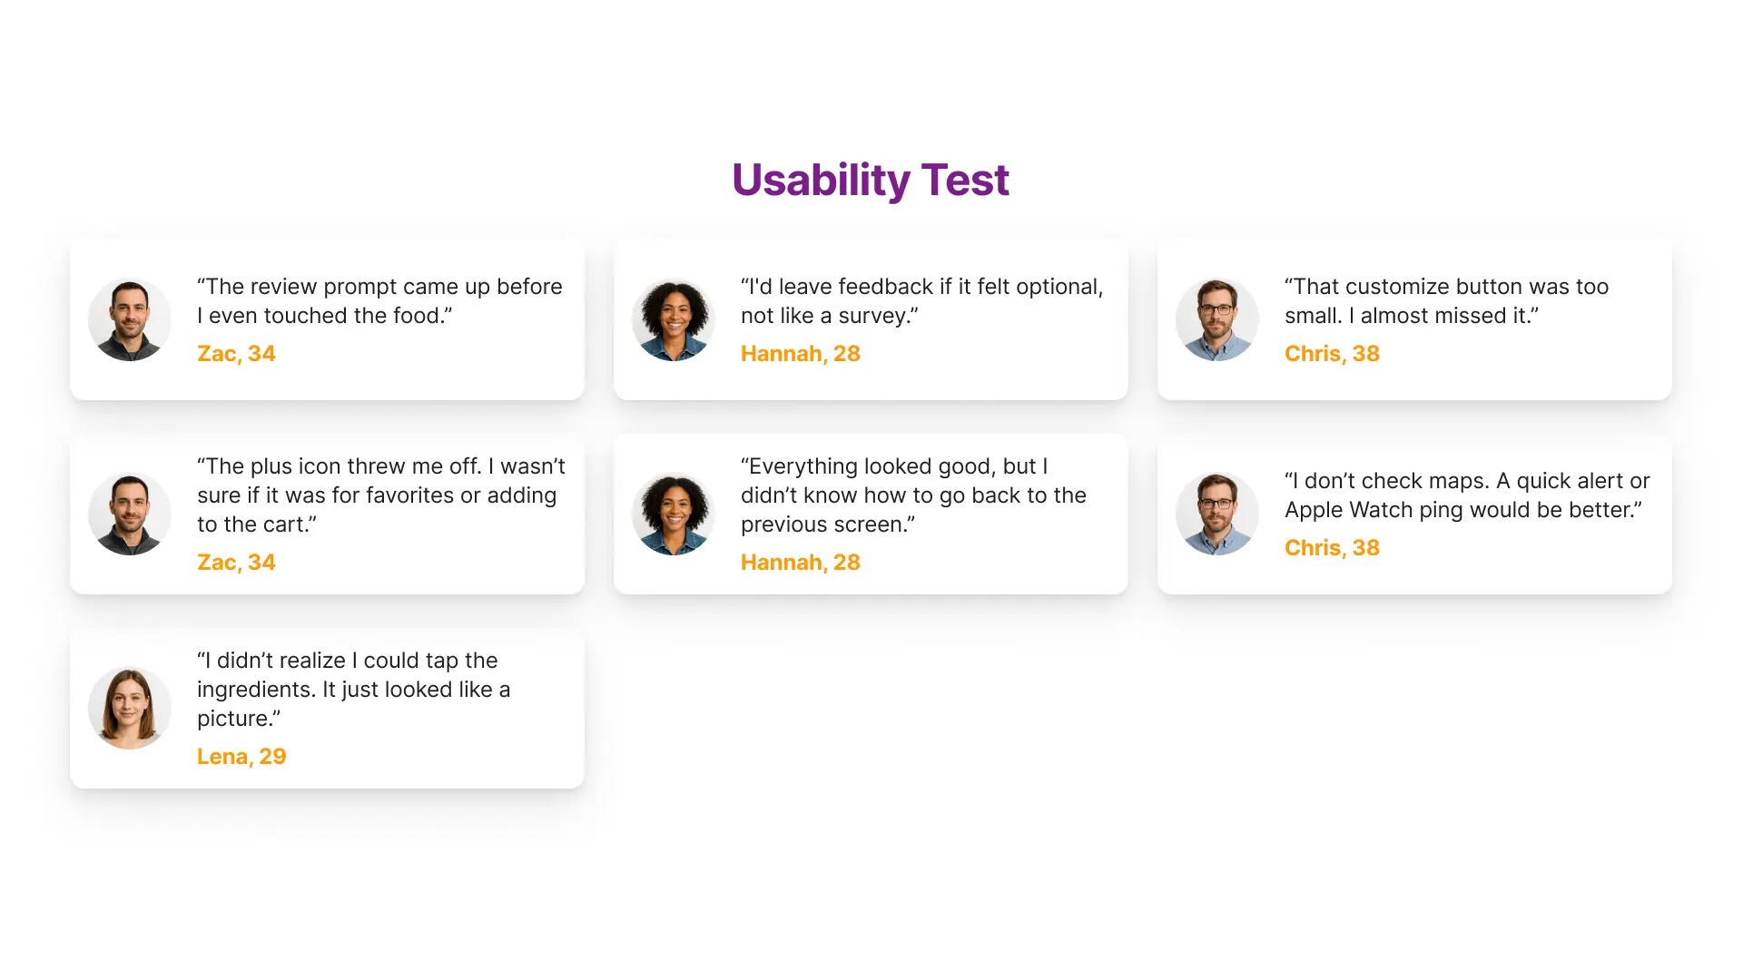Click Chris's avatar beside Apple Watch quote
This screenshot has height=980, width=1743.
pos(1217,514)
